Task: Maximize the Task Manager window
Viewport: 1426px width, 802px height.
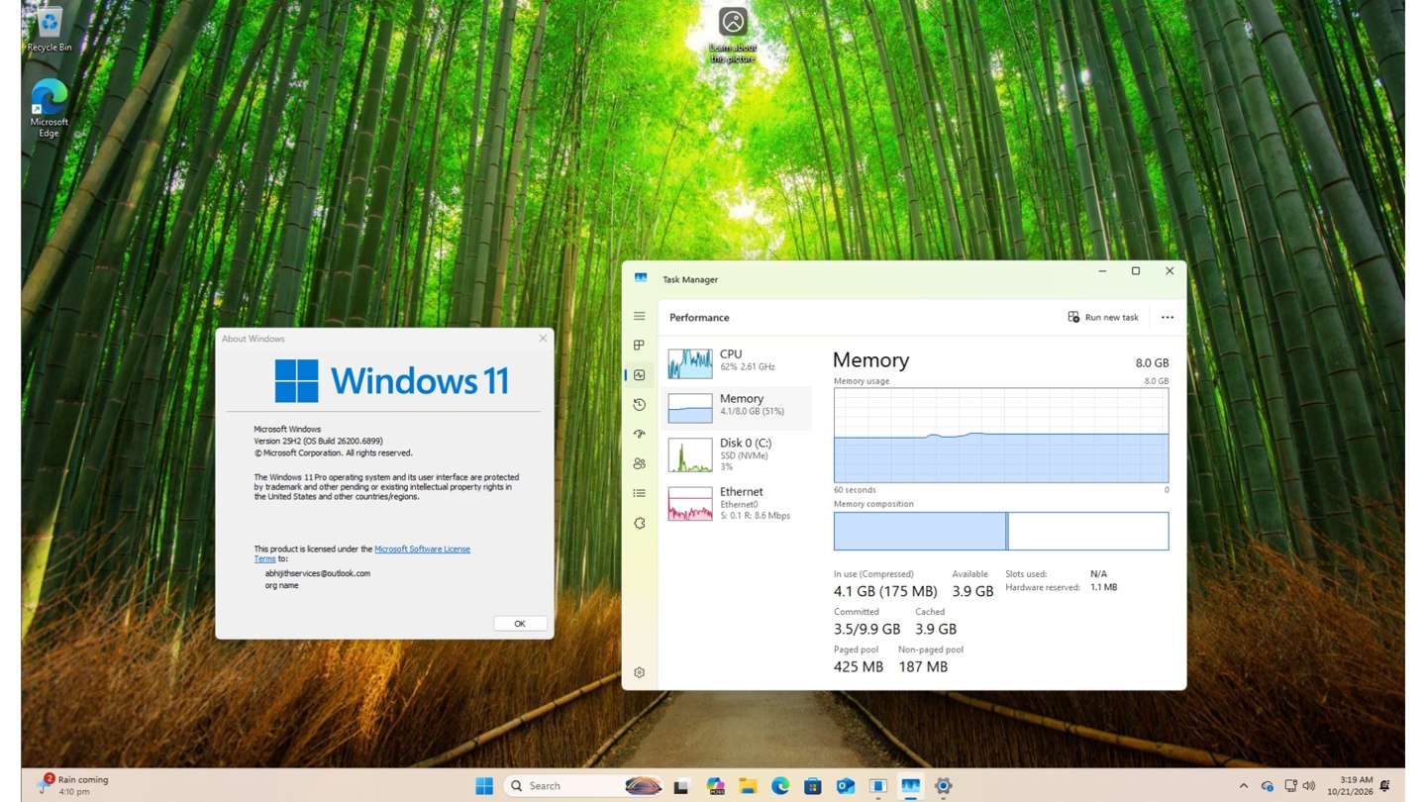Action: [1136, 271]
